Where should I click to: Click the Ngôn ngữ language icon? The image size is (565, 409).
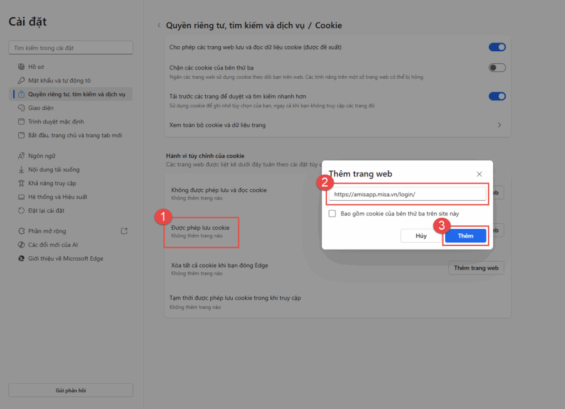[21, 156]
